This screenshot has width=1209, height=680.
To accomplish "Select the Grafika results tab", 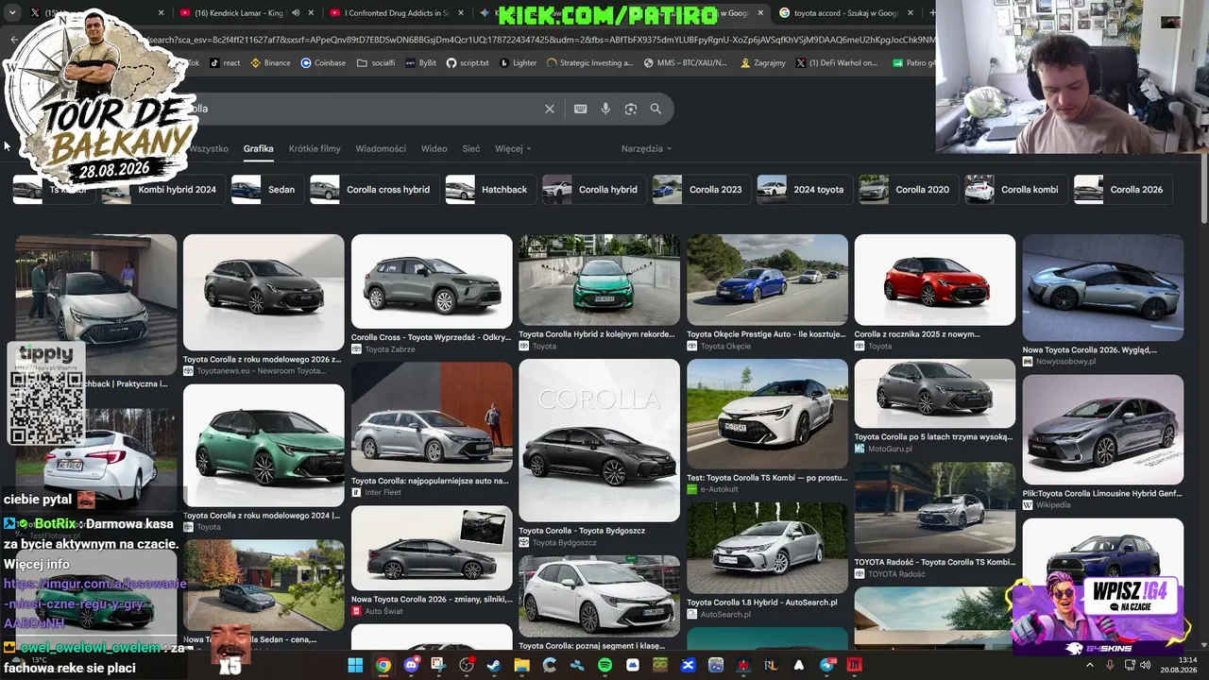I will pyautogui.click(x=258, y=148).
